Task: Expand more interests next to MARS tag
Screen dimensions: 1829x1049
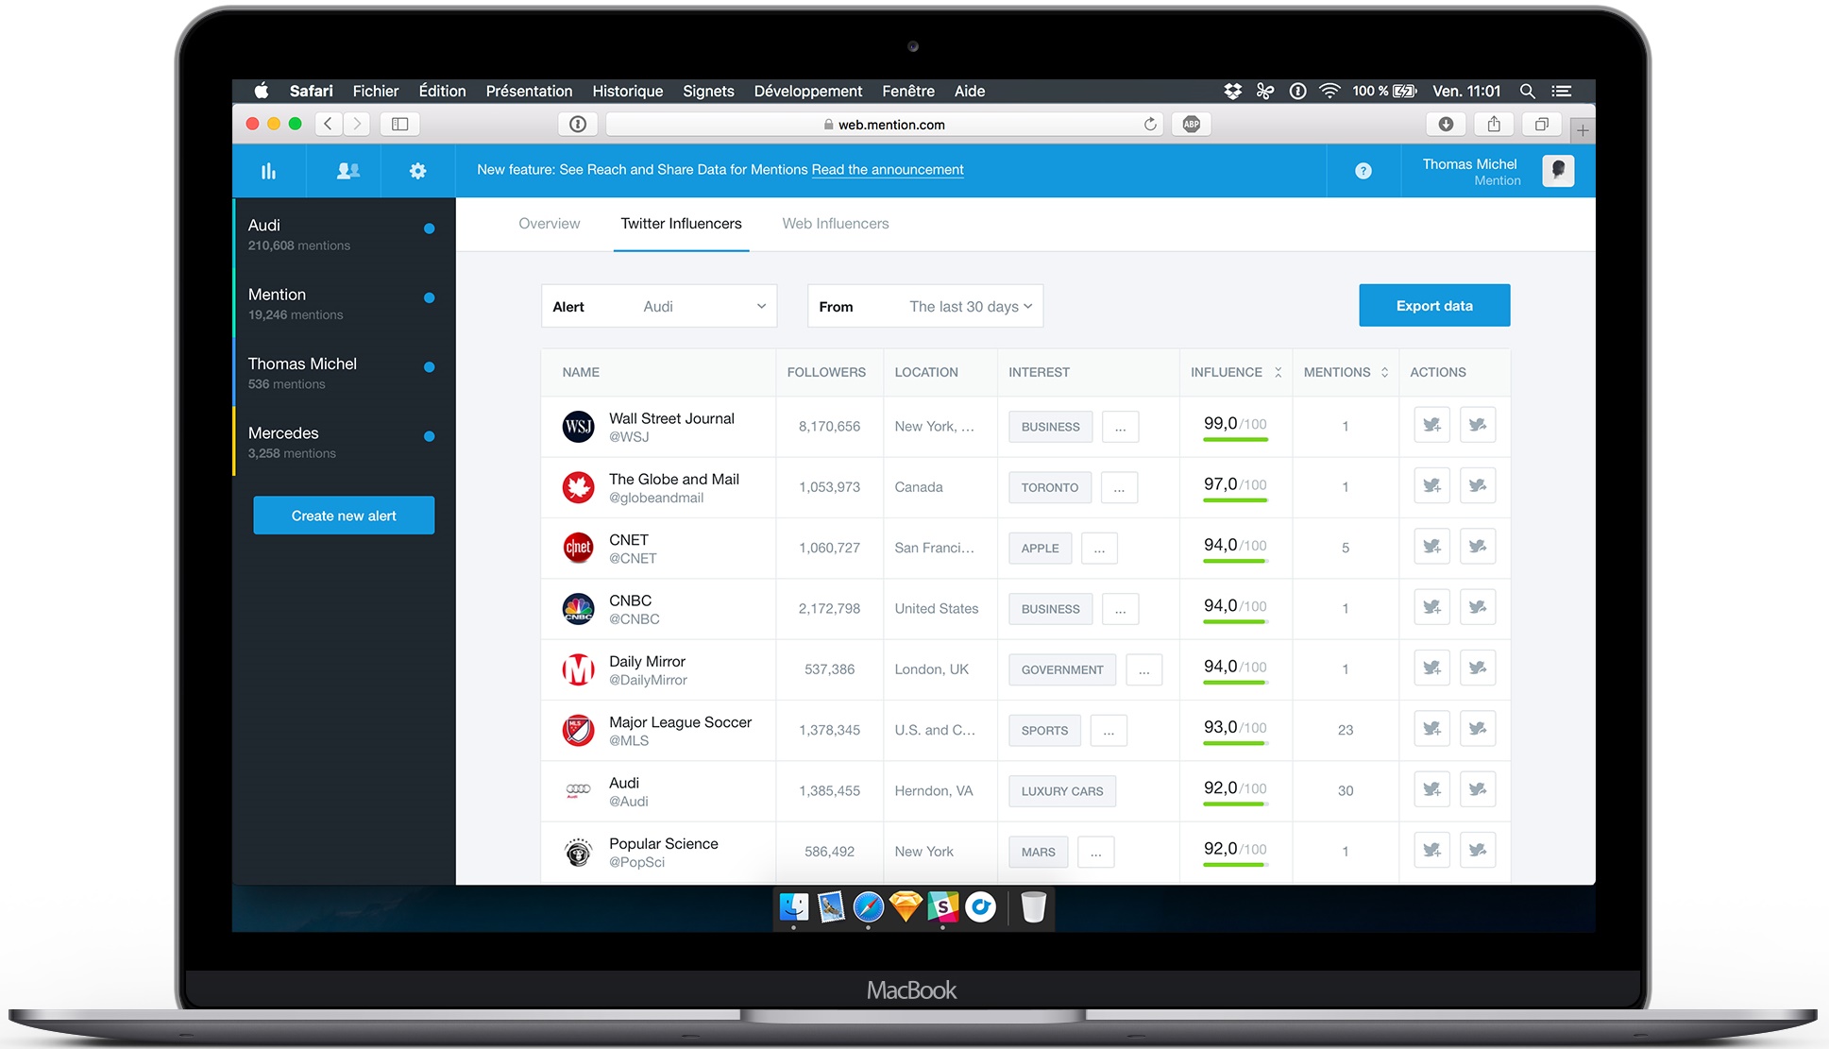Action: click(x=1095, y=852)
